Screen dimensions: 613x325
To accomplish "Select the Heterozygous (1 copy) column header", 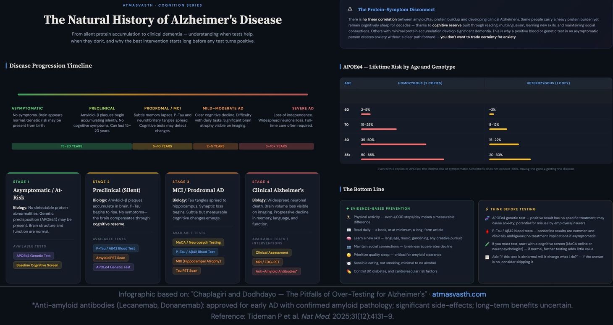I will pos(549,83).
